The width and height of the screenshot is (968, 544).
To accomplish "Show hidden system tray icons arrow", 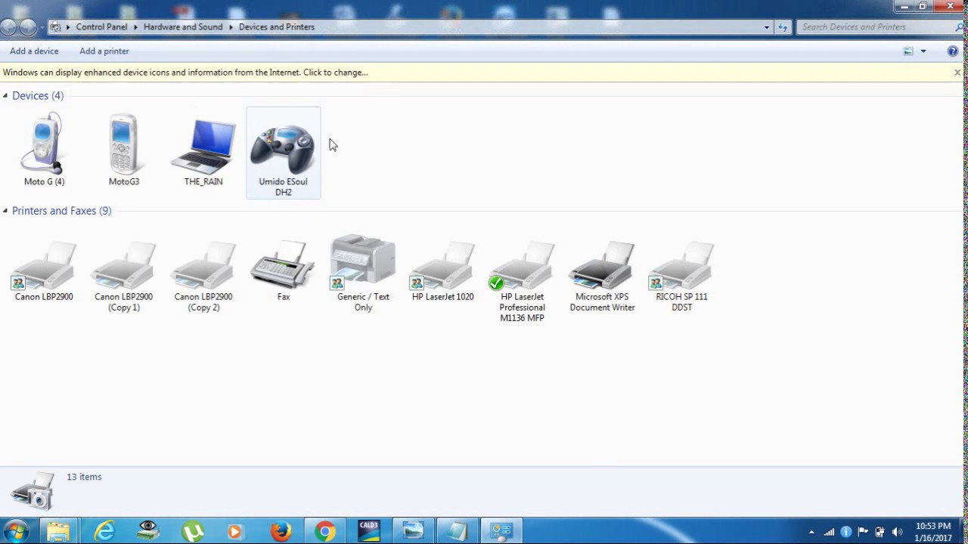I will click(811, 532).
